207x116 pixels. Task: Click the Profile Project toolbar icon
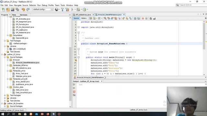click(x=84, y=9)
